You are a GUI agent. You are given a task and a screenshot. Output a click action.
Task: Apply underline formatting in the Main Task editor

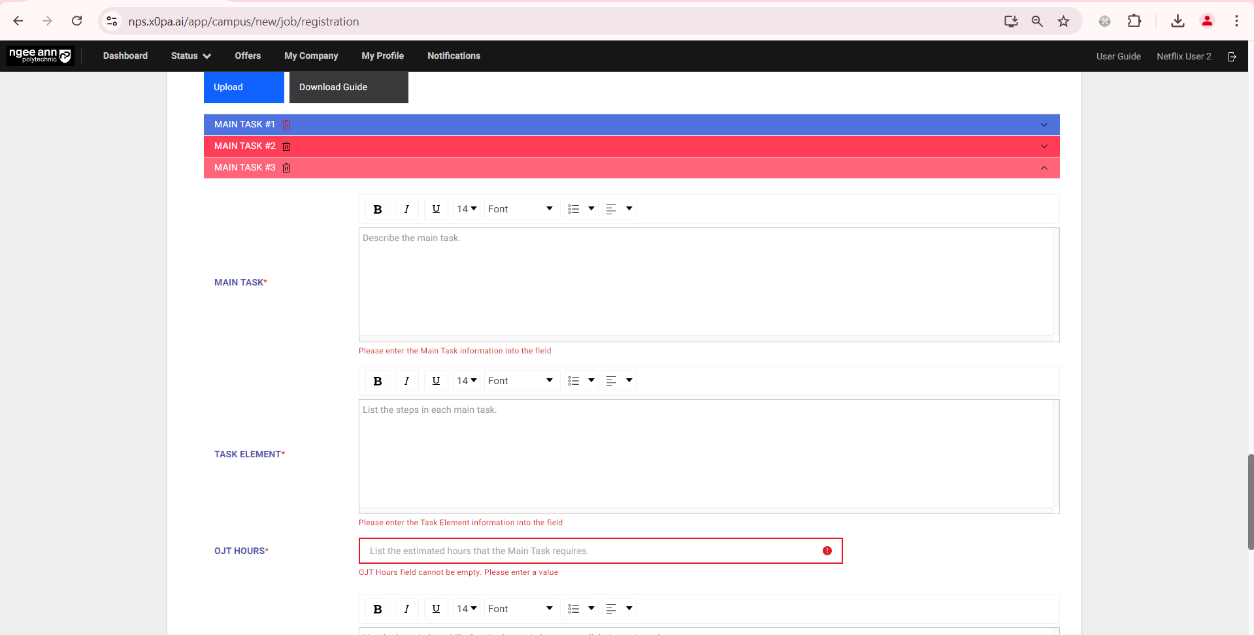(436, 208)
